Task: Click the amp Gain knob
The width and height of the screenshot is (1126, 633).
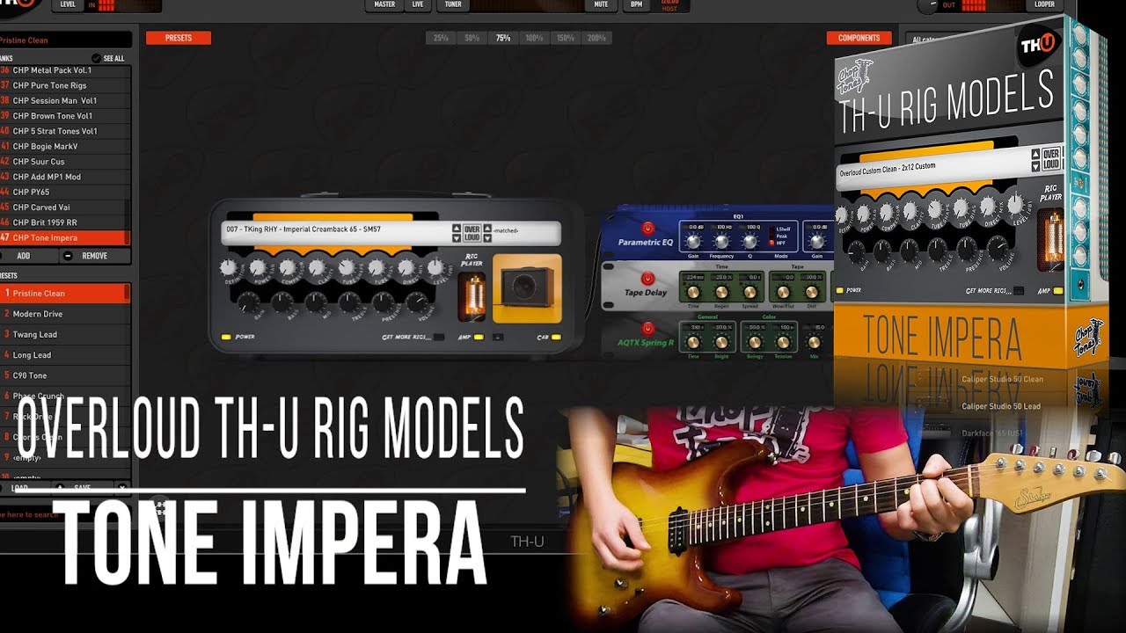Action: (x=248, y=303)
